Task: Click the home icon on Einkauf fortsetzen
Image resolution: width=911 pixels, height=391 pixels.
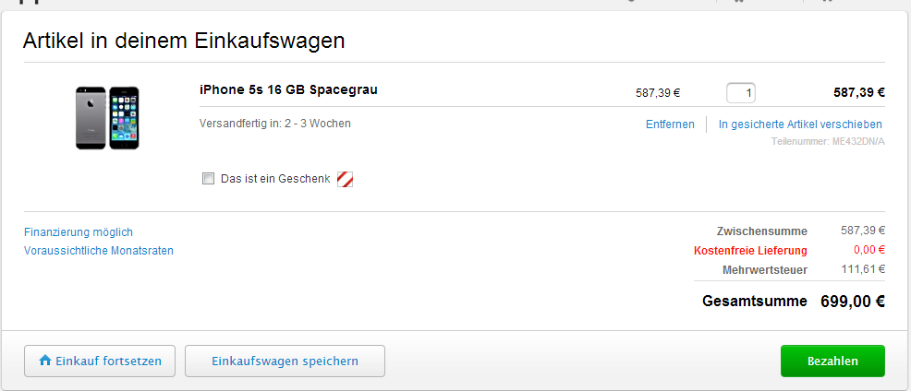Action: coord(44,361)
